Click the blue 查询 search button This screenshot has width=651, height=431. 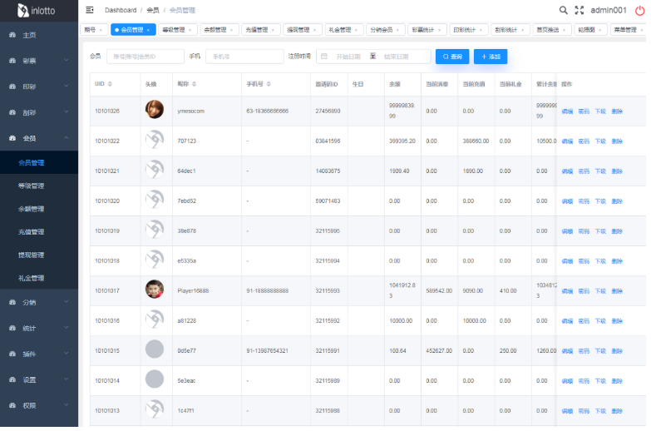[452, 57]
